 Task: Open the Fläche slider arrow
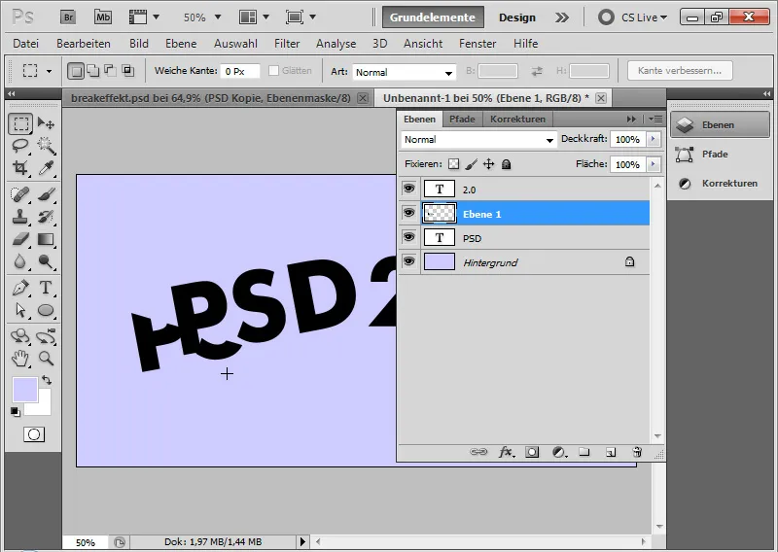click(654, 164)
